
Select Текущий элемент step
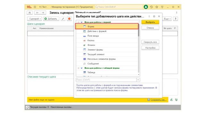107,54
